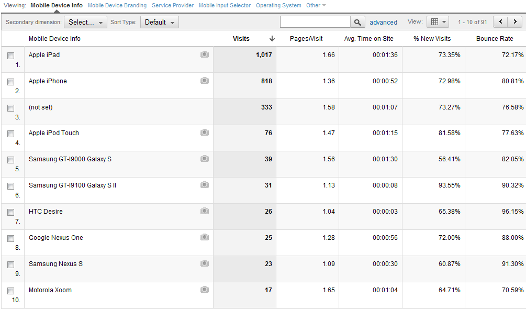The image size is (526, 309).
Task: Open the table View type dropdown
Action: (x=438, y=22)
